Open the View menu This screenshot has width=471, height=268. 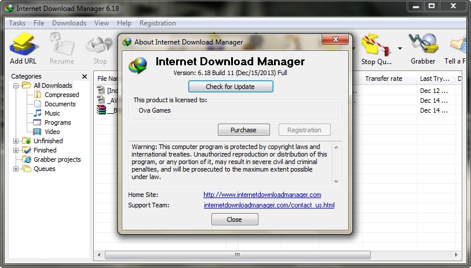[101, 23]
